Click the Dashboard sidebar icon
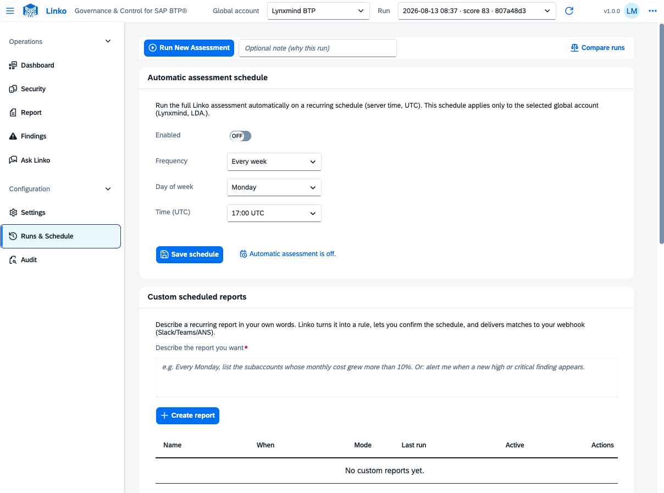 click(x=13, y=65)
